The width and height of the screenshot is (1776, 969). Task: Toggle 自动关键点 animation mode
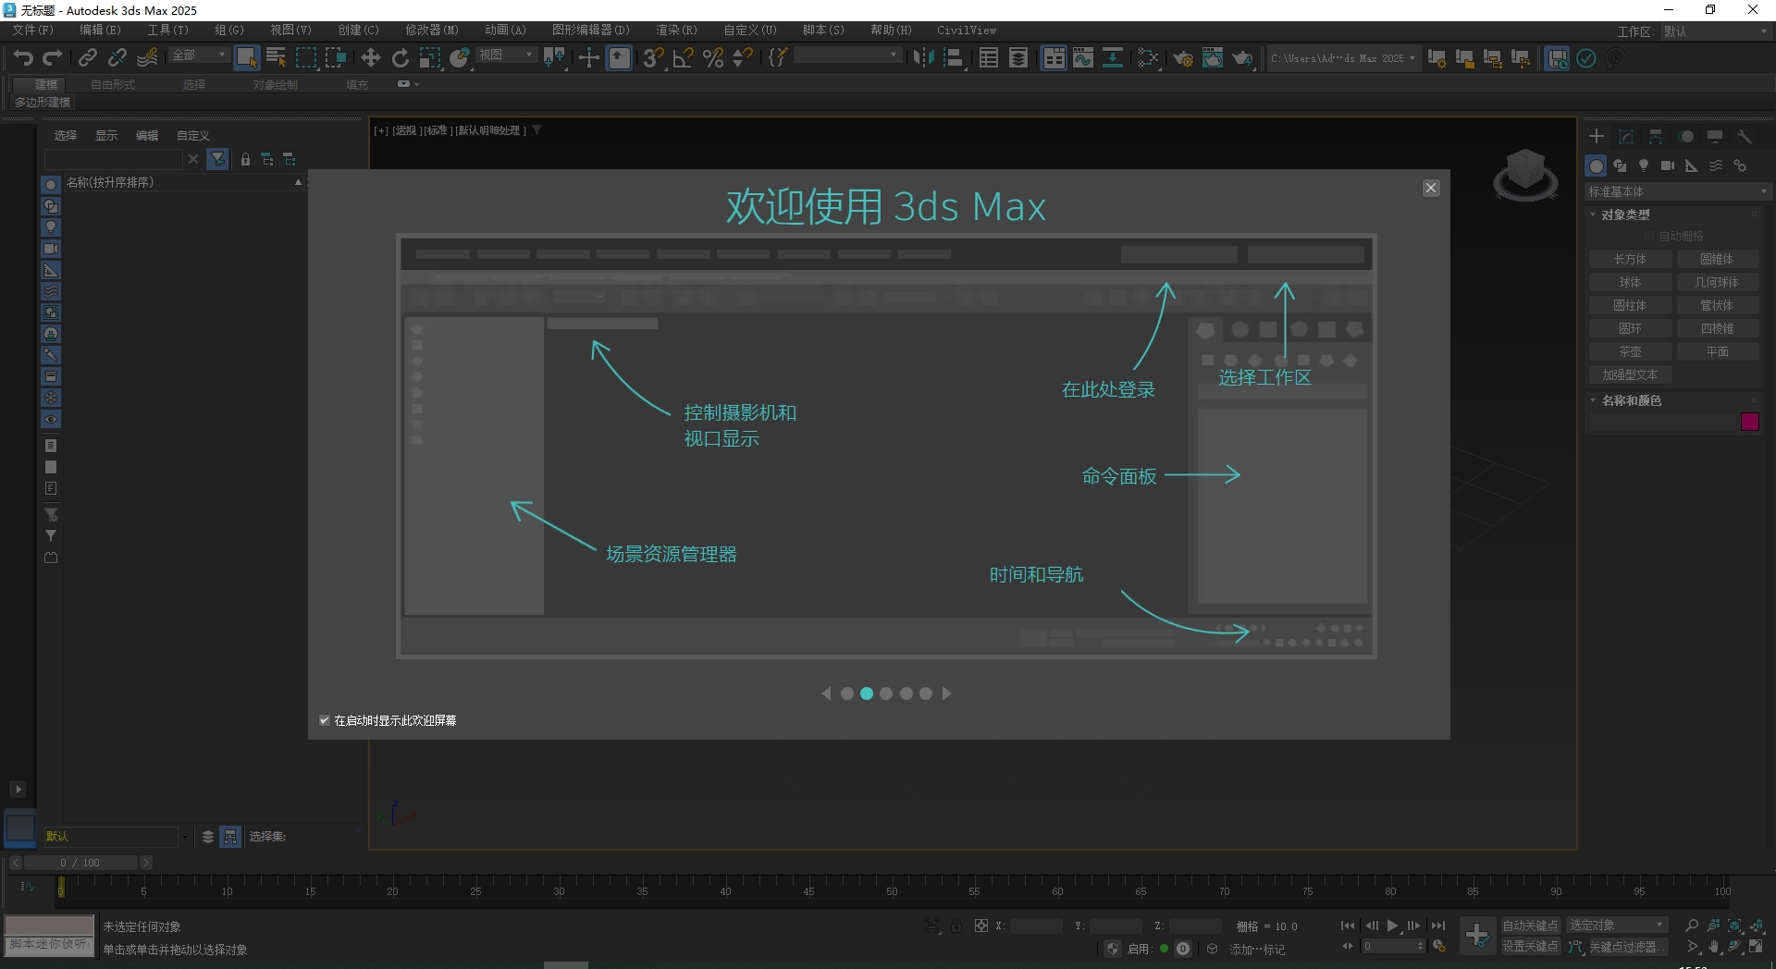pyautogui.click(x=1529, y=925)
